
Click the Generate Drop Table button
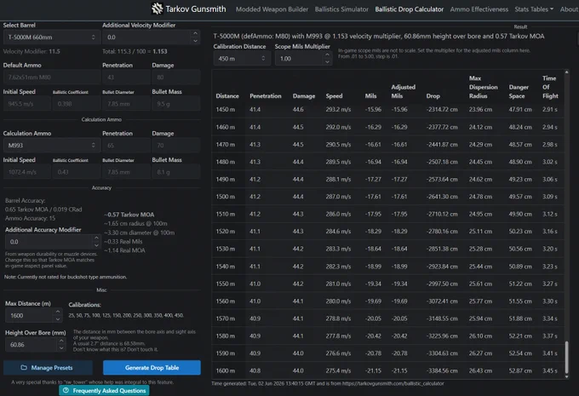152,368
